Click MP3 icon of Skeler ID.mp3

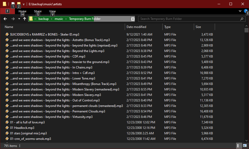coord(7,34)
